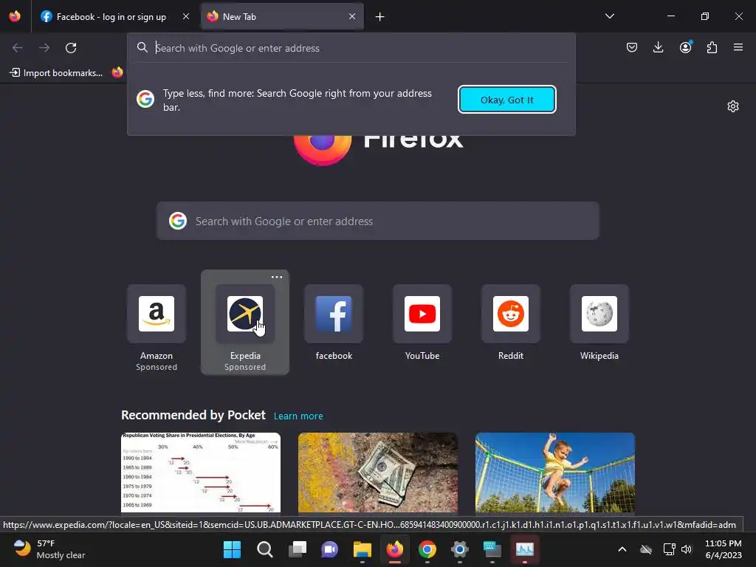Screen dimensions: 756x567
Task: Open the weather widget in taskbar
Action: tap(49, 549)
